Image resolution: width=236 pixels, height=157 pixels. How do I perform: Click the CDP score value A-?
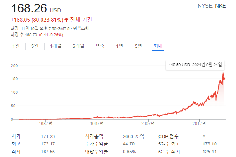(205, 136)
